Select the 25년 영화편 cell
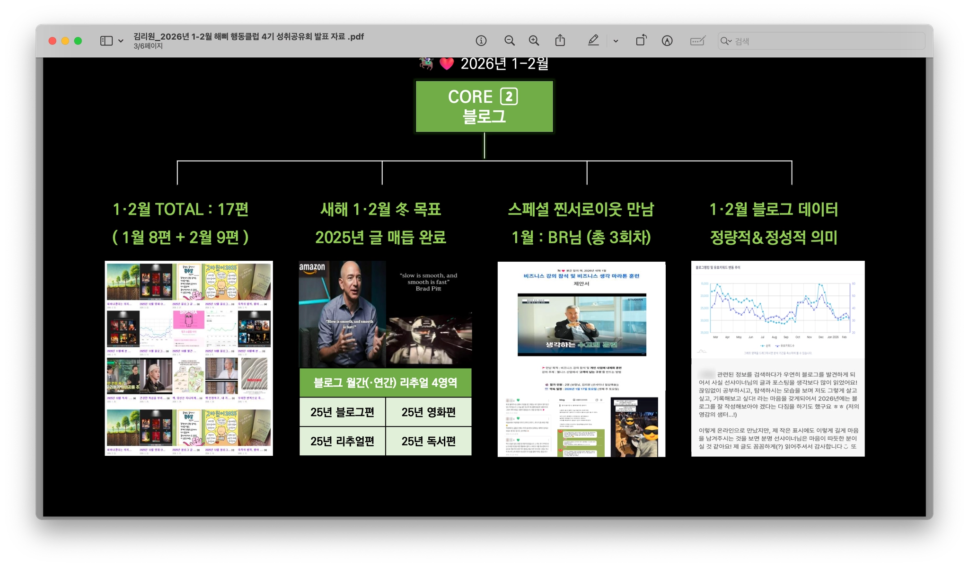The height and width of the screenshot is (567, 969). 428,412
